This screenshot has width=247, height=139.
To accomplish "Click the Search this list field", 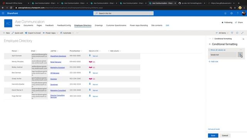I will 123,14.
